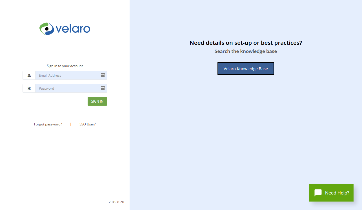Focus the Email Address input field
This screenshot has height=210, width=362.
[68, 76]
